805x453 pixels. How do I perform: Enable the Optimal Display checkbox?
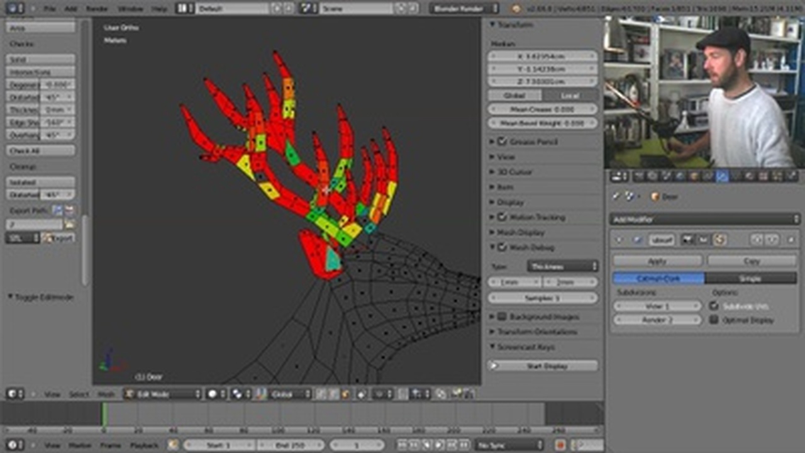click(714, 320)
